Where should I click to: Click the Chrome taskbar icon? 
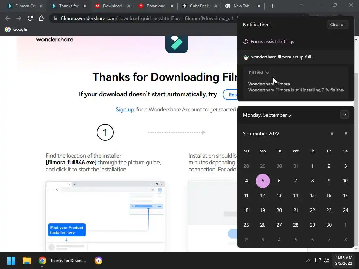(42, 261)
